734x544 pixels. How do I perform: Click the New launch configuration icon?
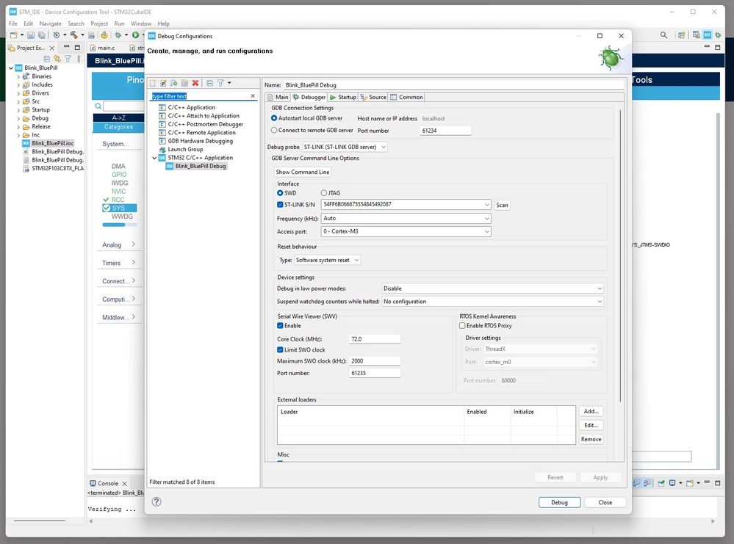click(x=153, y=83)
